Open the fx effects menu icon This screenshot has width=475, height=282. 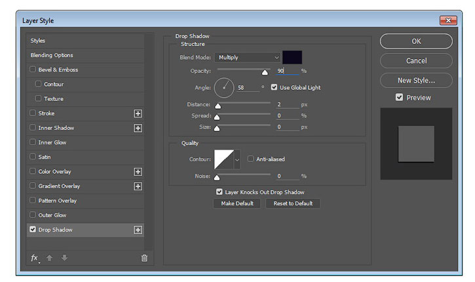35,258
